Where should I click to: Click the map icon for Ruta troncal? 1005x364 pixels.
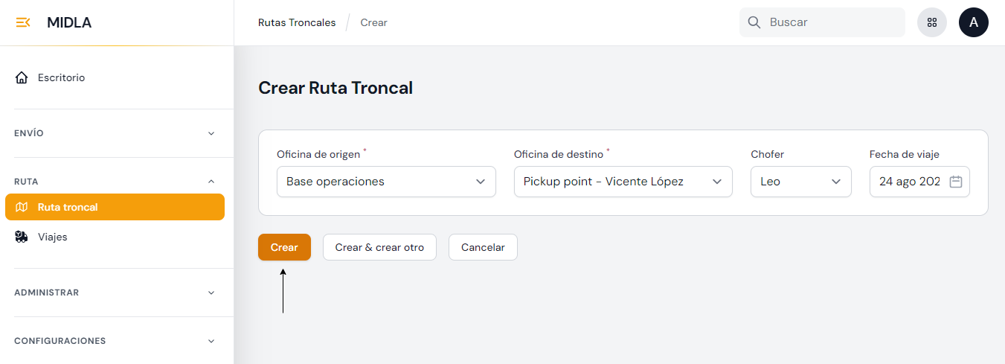22,207
